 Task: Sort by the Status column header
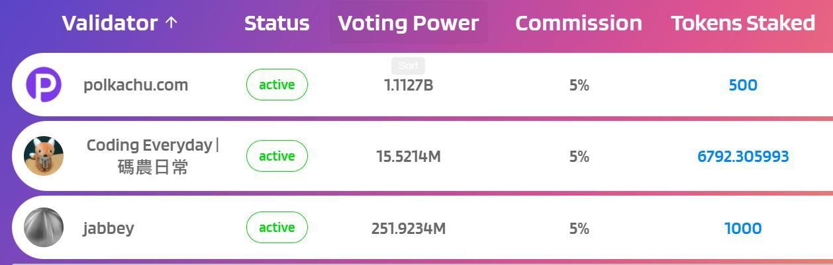(277, 23)
